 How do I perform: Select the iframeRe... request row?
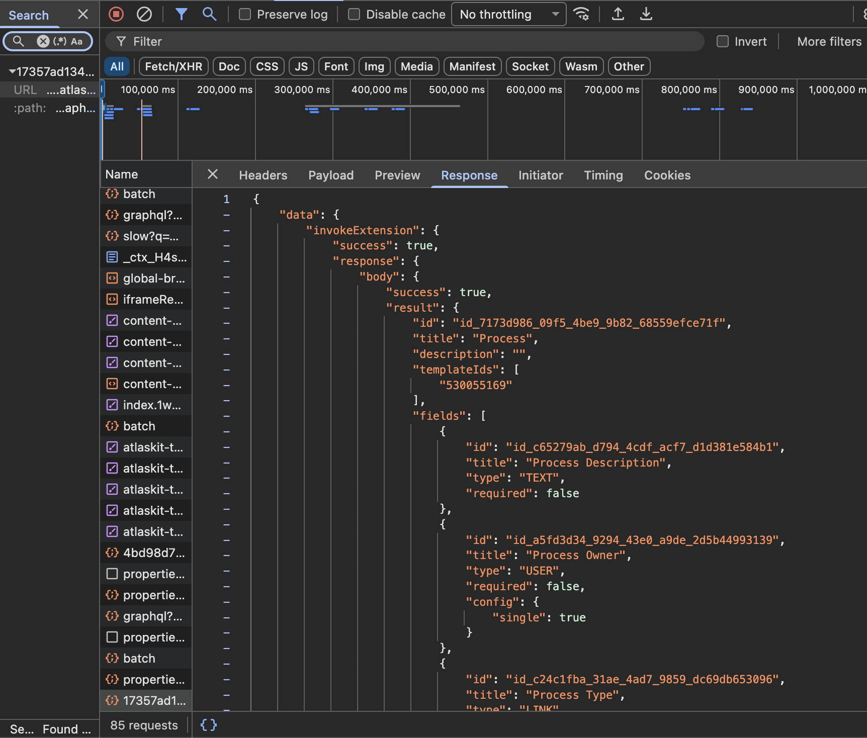click(x=146, y=299)
